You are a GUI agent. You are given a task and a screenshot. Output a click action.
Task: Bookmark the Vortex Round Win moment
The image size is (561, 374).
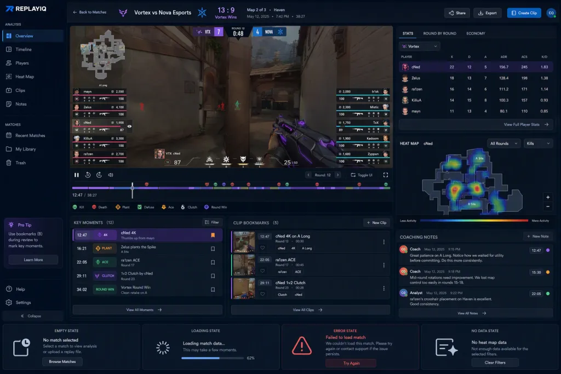[213, 289]
